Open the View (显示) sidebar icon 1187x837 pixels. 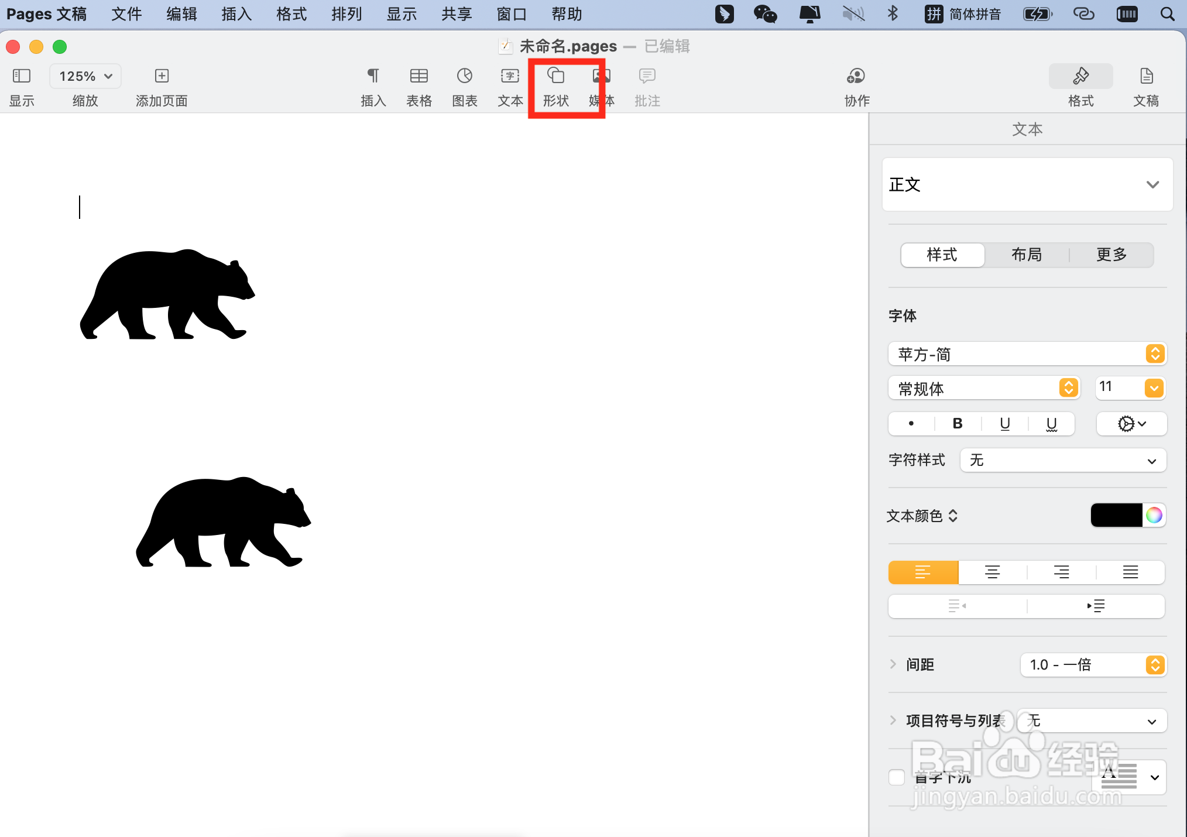click(22, 76)
